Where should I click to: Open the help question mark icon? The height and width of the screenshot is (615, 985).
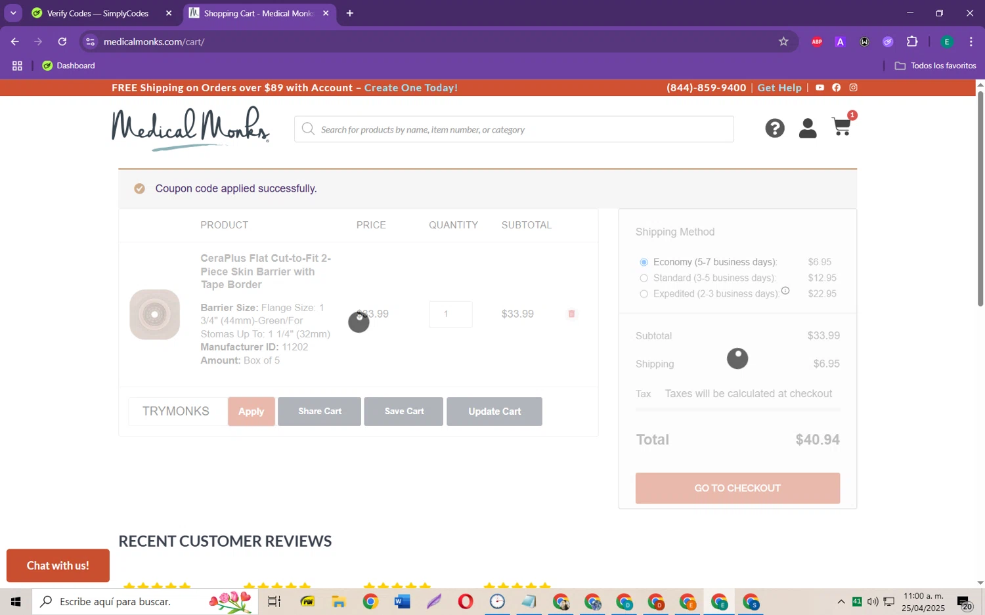[775, 129]
